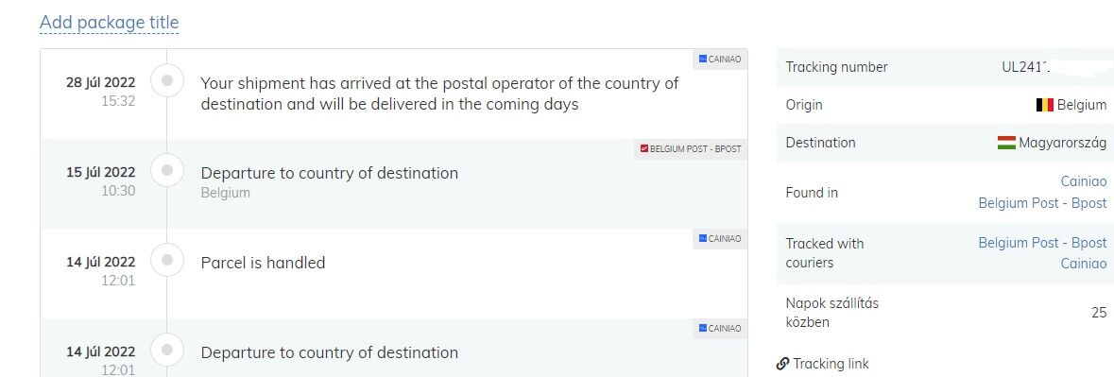The image size is (1114, 377).
Task: Select the timeline circle for 28 Júl 2022
Action: pyautogui.click(x=167, y=81)
